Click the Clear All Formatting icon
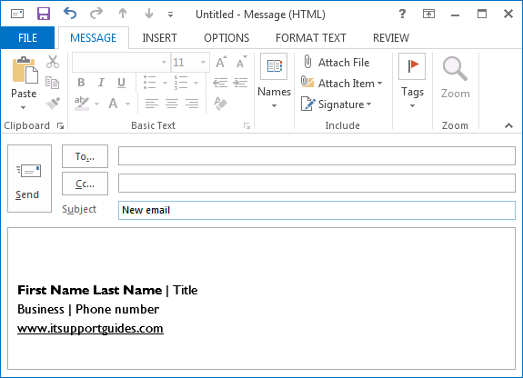The image size is (523, 378). 220,104
